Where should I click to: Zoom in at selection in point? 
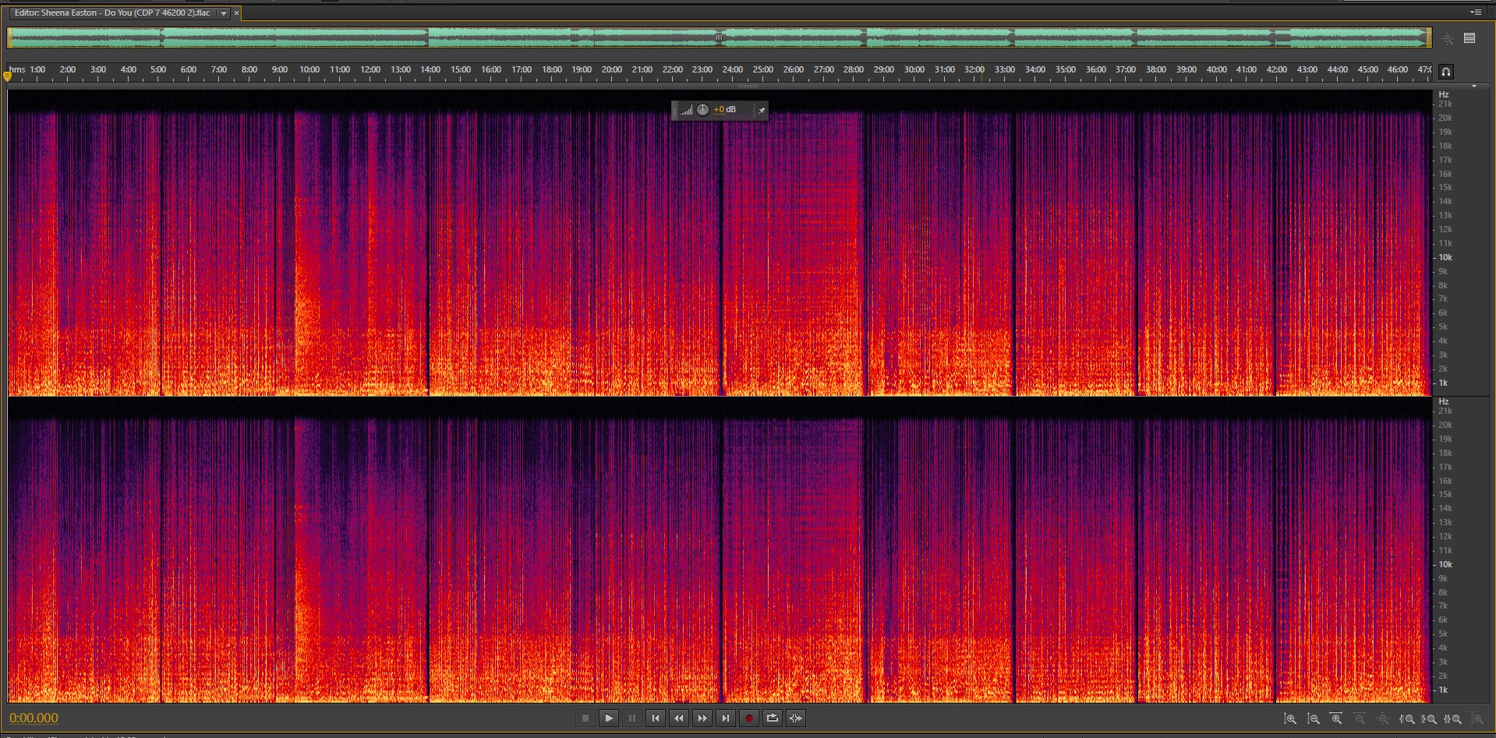[1407, 719]
